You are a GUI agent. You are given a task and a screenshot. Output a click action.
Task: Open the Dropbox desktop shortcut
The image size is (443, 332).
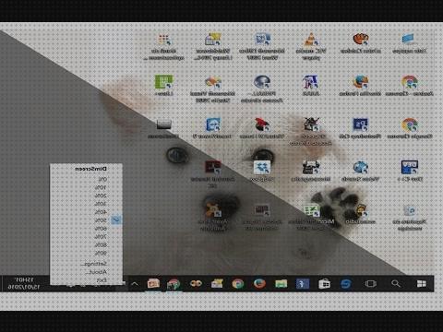[262, 172]
